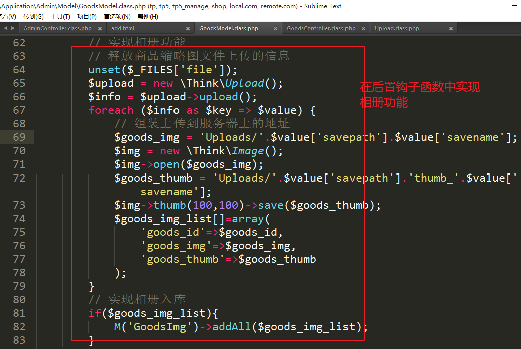Close the Upload.class.php tab
The image size is (521, 349).
click(451, 29)
